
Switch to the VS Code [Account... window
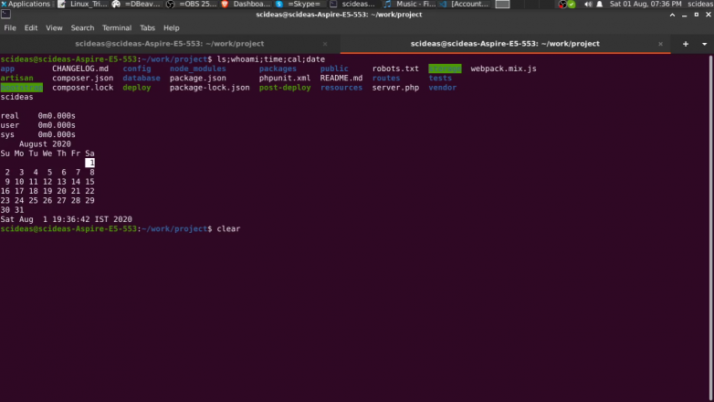(x=465, y=4)
